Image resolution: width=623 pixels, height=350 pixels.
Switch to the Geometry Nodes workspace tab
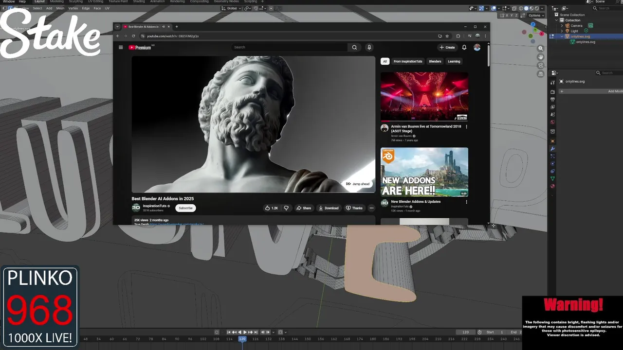tap(226, 1)
